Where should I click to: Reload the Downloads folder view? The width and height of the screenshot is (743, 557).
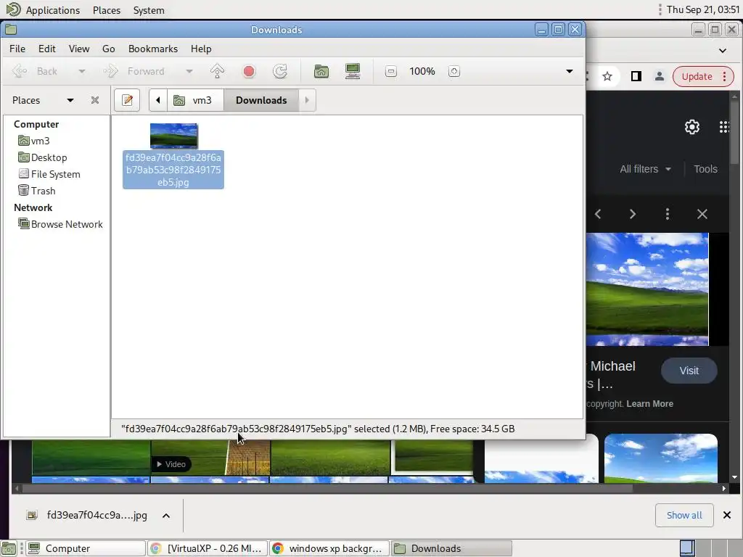coord(280,71)
